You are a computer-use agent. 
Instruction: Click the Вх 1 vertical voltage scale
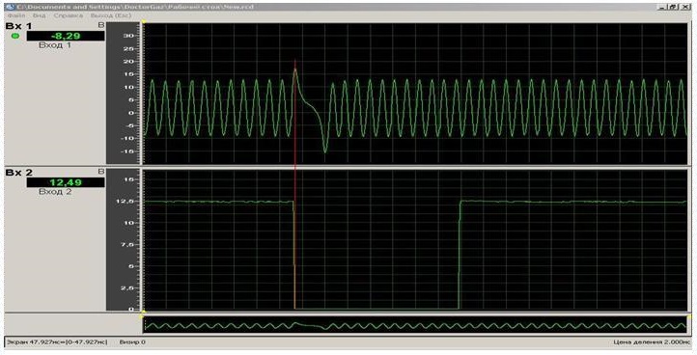[124, 94]
